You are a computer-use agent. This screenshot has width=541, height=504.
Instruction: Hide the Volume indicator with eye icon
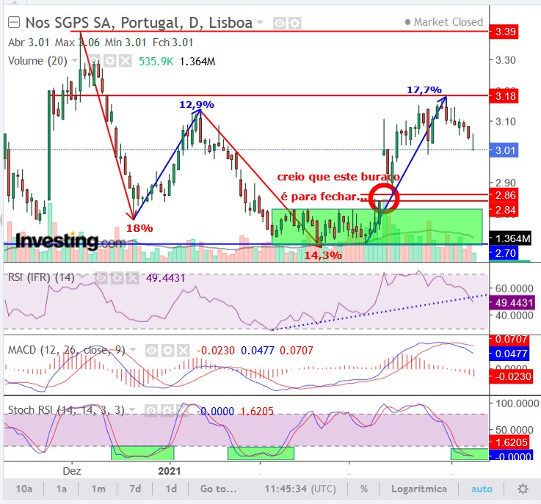[94, 62]
